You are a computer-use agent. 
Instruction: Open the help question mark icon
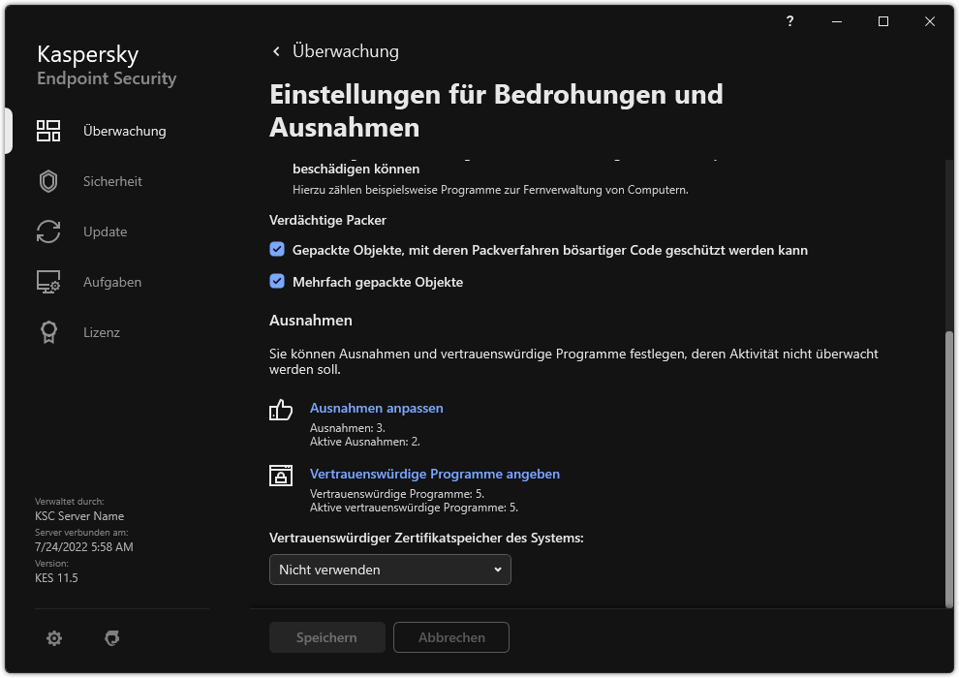tap(789, 20)
